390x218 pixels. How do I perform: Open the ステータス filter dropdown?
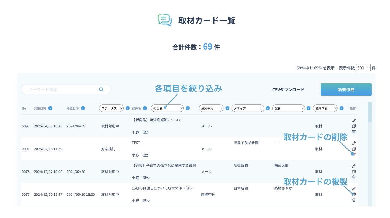(x=112, y=108)
